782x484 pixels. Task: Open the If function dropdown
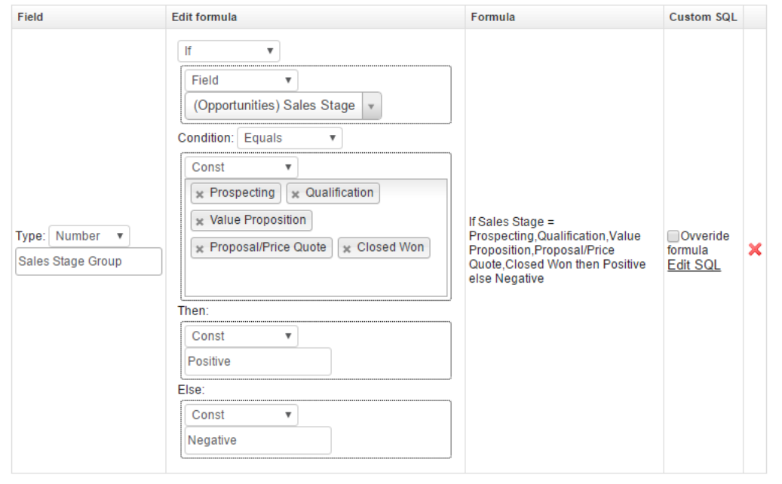point(228,51)
